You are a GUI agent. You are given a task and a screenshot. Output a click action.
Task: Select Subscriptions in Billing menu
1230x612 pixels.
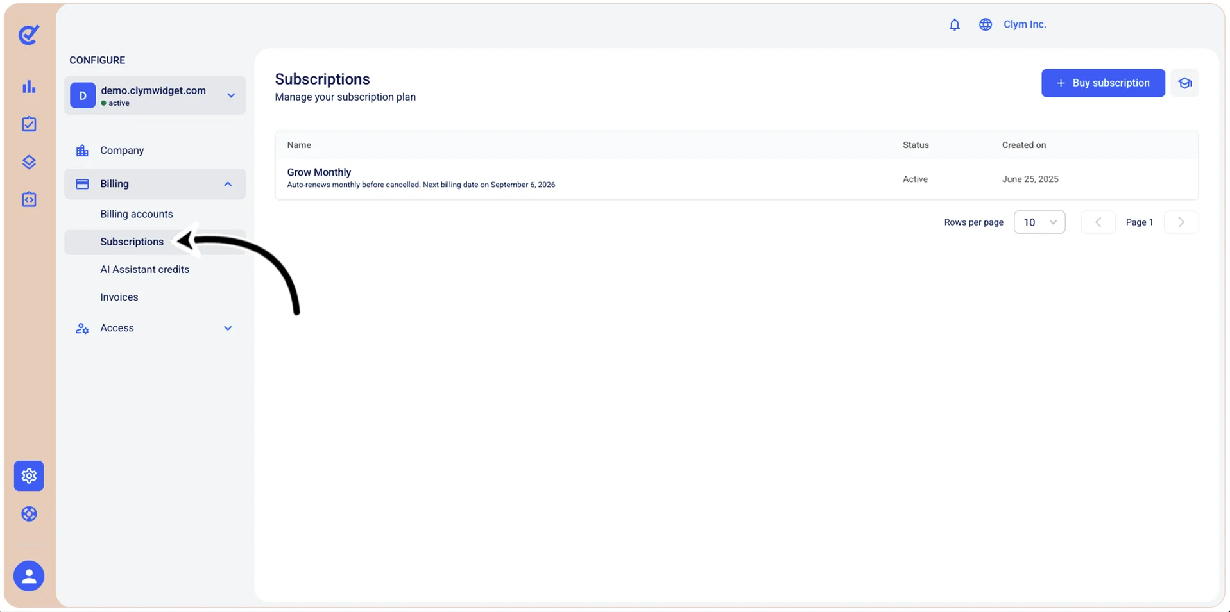click(x=132, y=242)
